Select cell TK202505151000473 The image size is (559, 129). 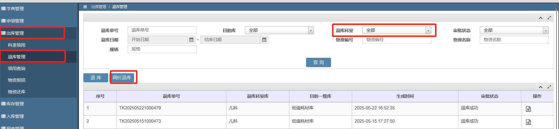171,121
